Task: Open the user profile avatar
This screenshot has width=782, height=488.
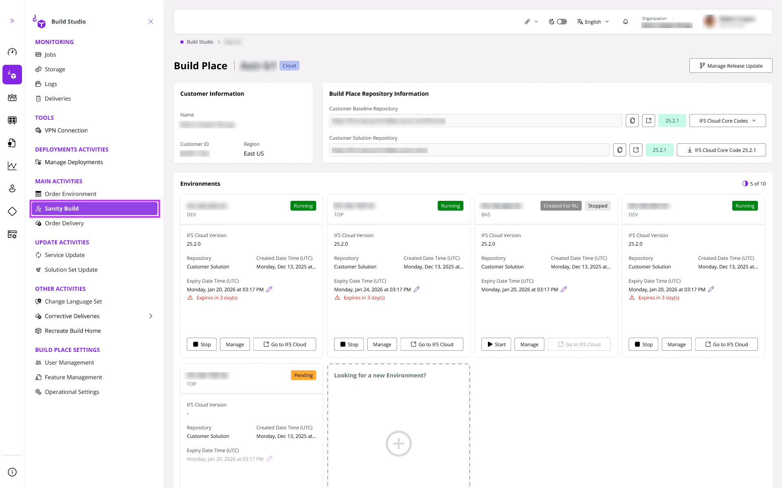Action: 710,22
